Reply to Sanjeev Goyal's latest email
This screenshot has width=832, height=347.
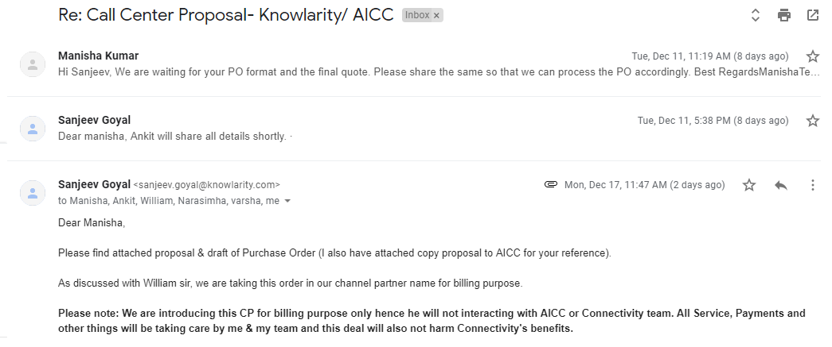pyautogui.click(x=781, y=185)
